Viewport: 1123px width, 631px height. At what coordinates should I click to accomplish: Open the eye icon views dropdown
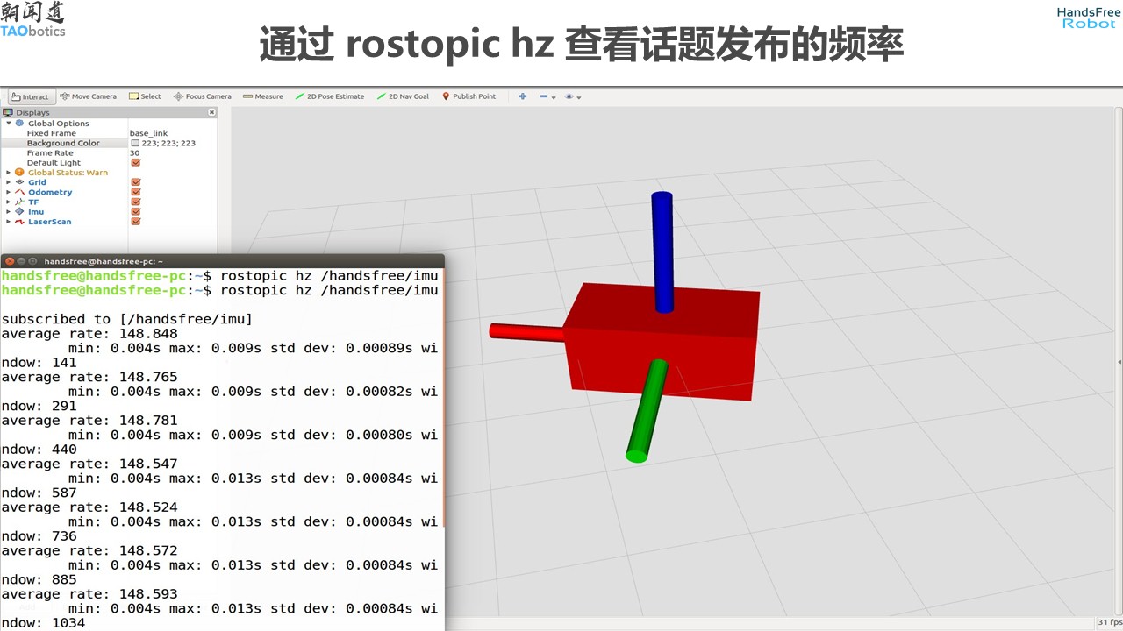(573, 96)
